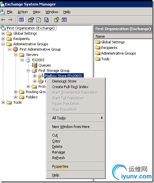The image size is (154, 183).
Task: Select Folders label in tree
Action: click(32, 97)
